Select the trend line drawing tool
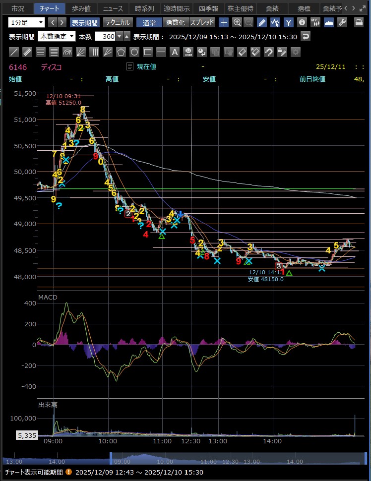 click(x=14, y=52)
